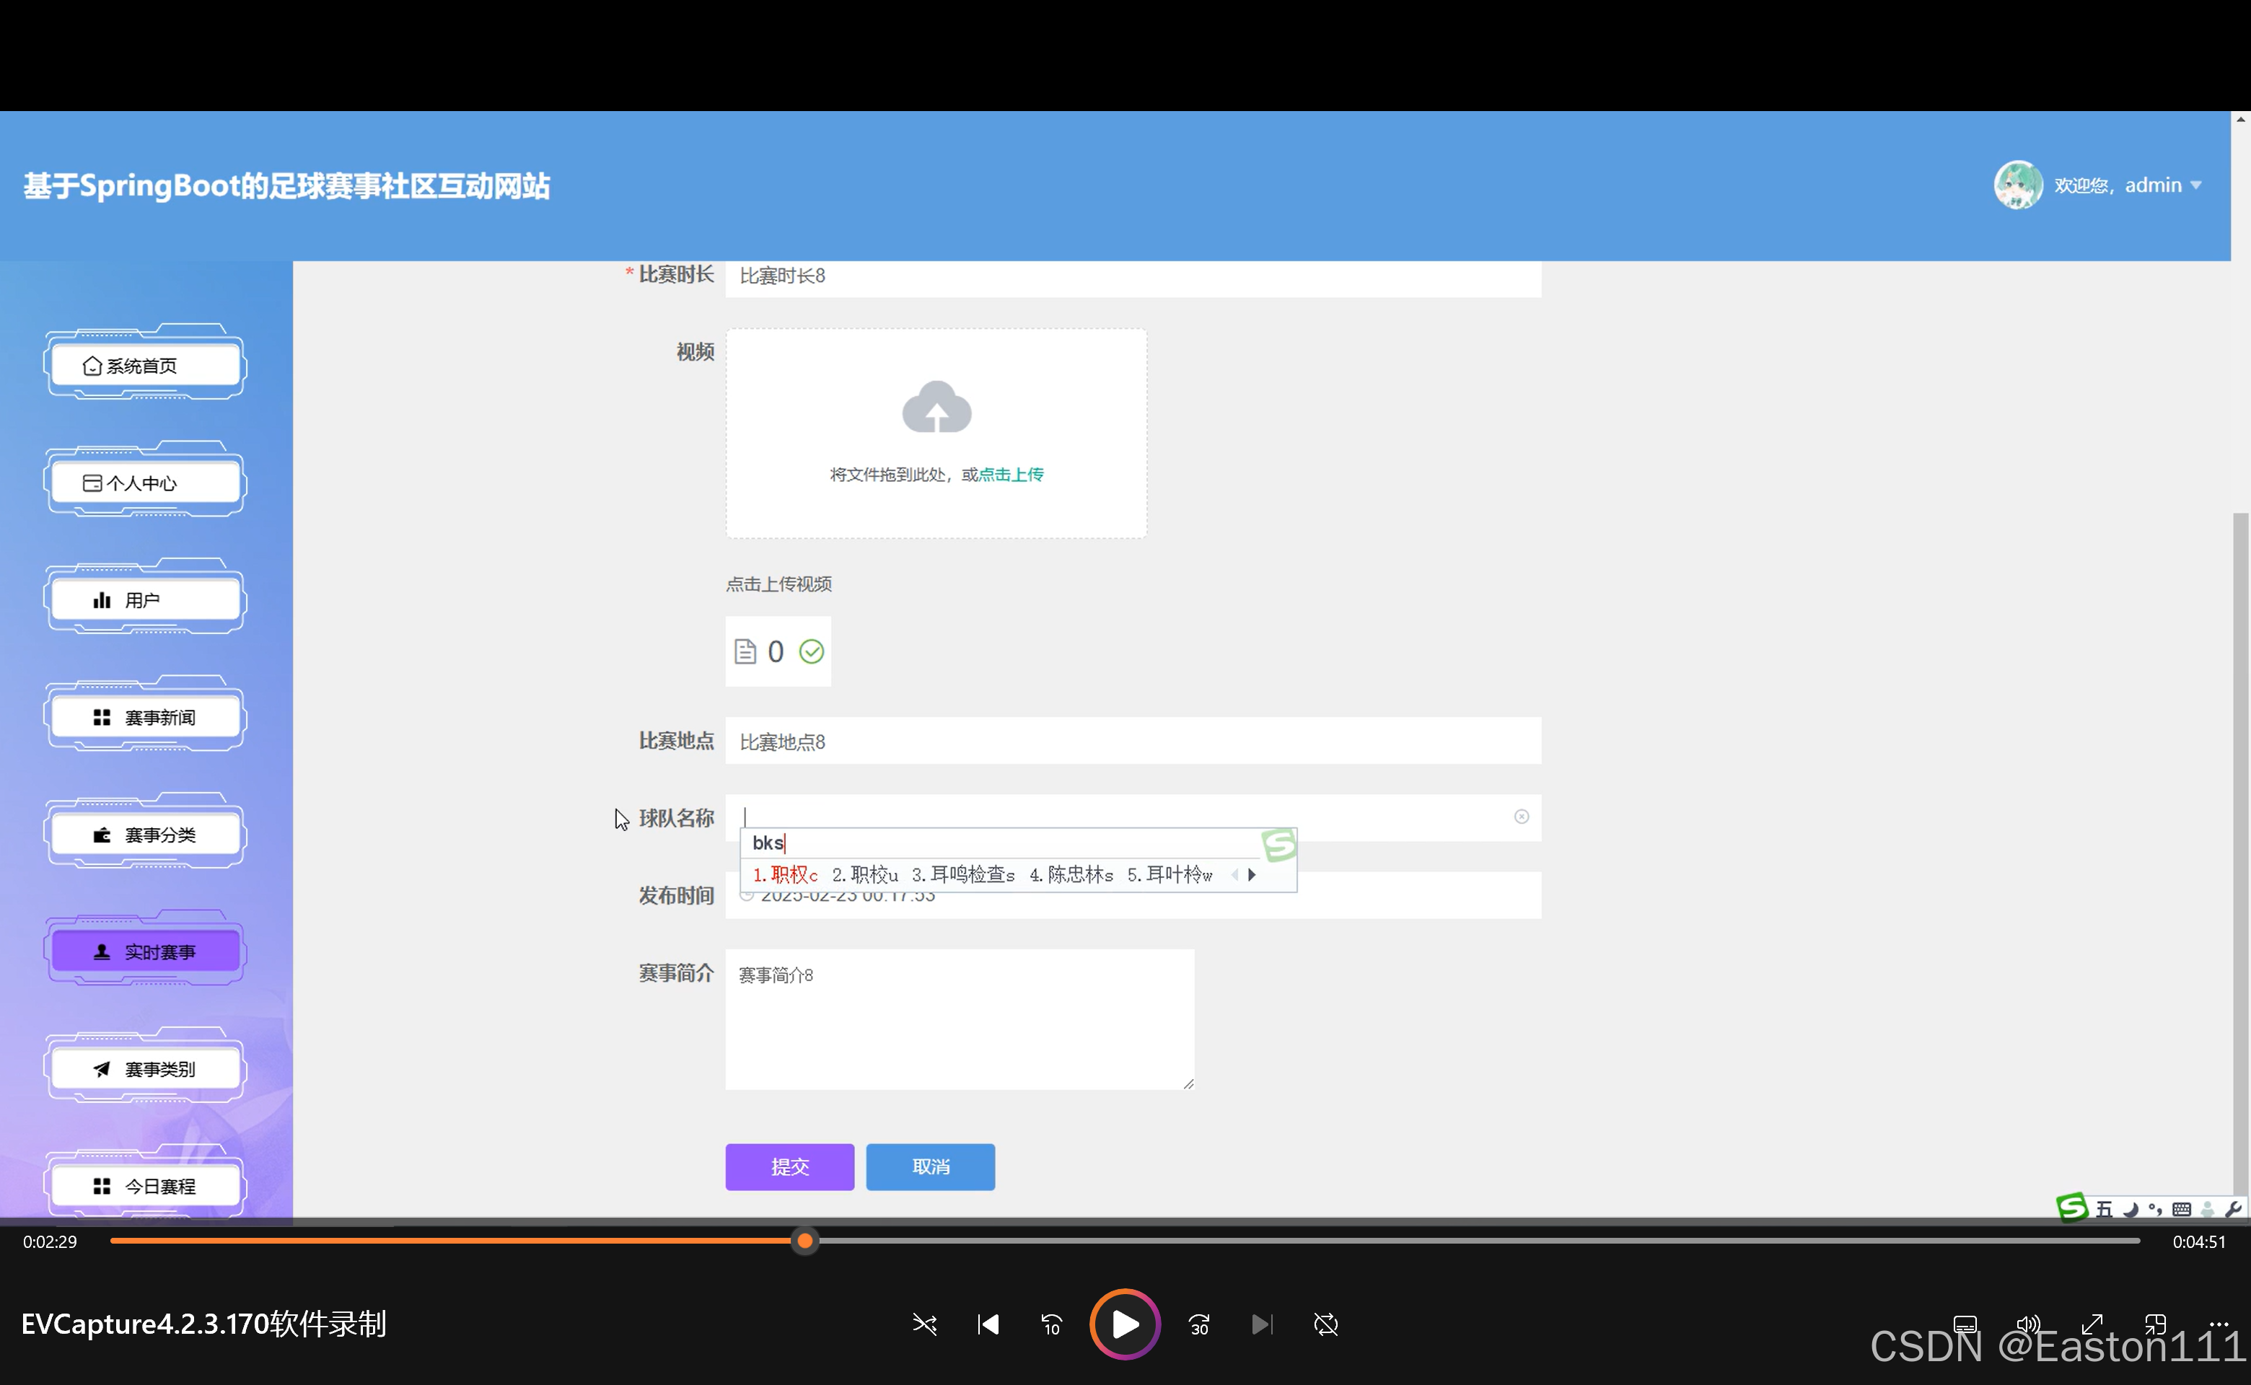The width and height of the screenshot is (2251, 1385).
Task: Switch to mini player view
Action: tap(2155, 1324)
